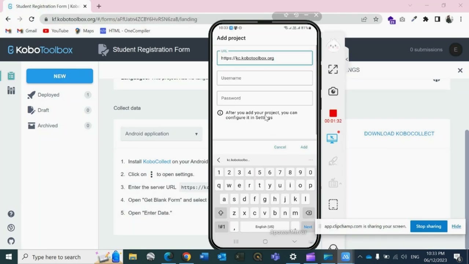469x264 pixels.
Task: Click the Username field on the phone
Action: [265, 78]
